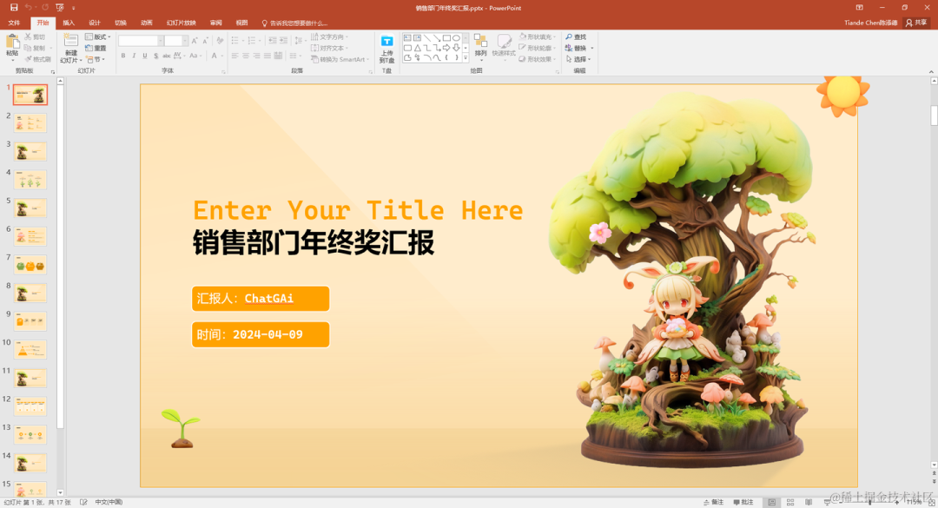Image resolution: width=938 pixels, height=508 pixels.
Task: Toggle Italic formatting
Action: pyautogui.click(x=134, y=56)
